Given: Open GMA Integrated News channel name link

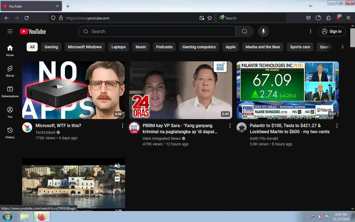Looking at the screenshot, I should (x=161, y=138).
